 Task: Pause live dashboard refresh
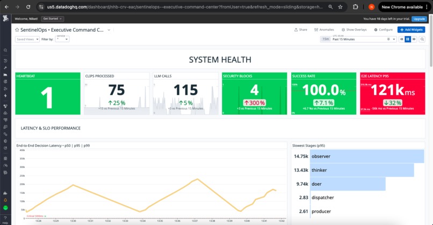(408, 39)
